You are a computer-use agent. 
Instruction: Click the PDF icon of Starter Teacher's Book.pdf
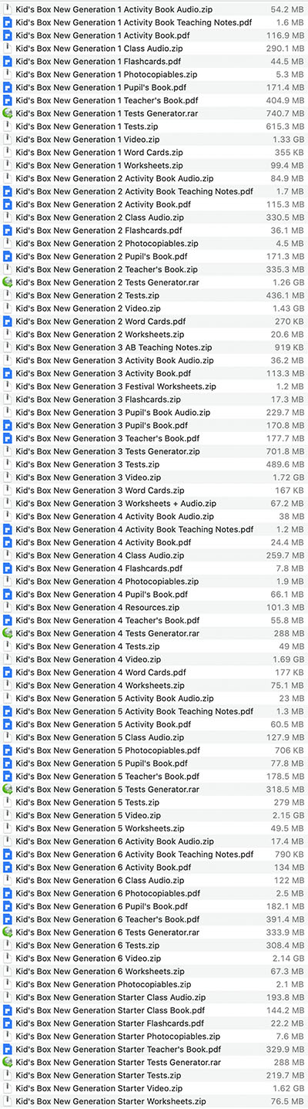[7, 1050]
